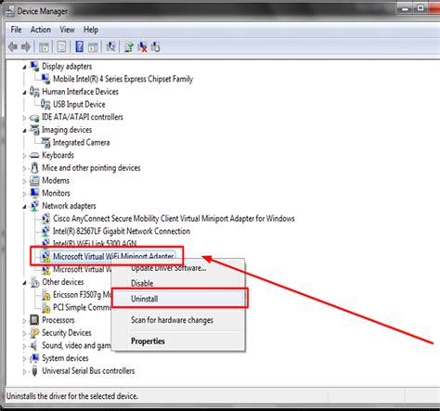Click the Monitors category icon
The width and height of the screenshot is (440, 411).
[34, 193]
